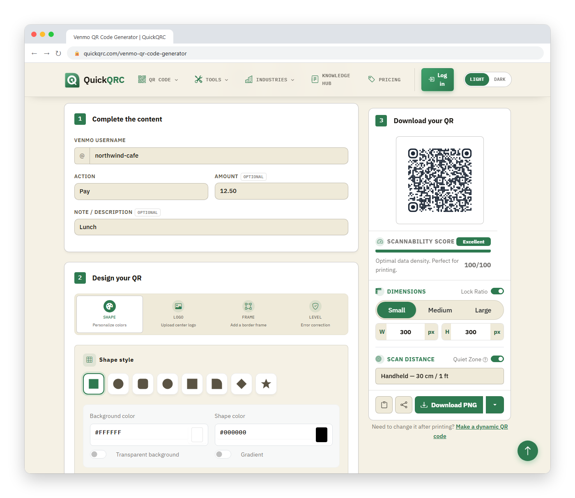Viewport: 575px width, 498px height.
Task: Pick the one-rounded-corner leaf shape style
Action: click(217, 384)
